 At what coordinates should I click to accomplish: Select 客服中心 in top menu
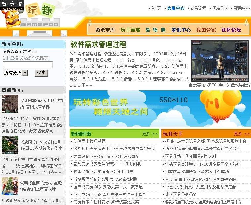coord(176,8)
